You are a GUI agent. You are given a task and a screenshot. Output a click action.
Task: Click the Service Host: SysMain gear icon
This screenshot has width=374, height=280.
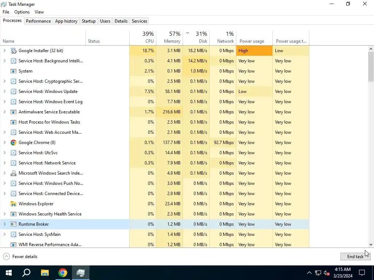click(14, 234)
